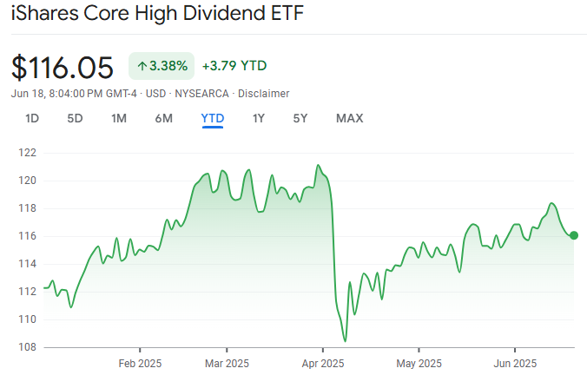Click the May 2025 axis label
The width and height of the screenshot is (587, 375).
[x=419, y=364]
